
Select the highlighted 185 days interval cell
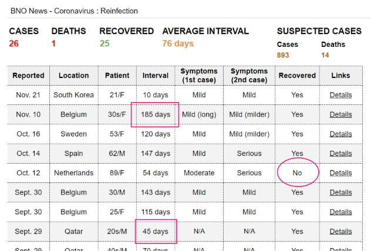pyautogui.click(x=156, y=114)
